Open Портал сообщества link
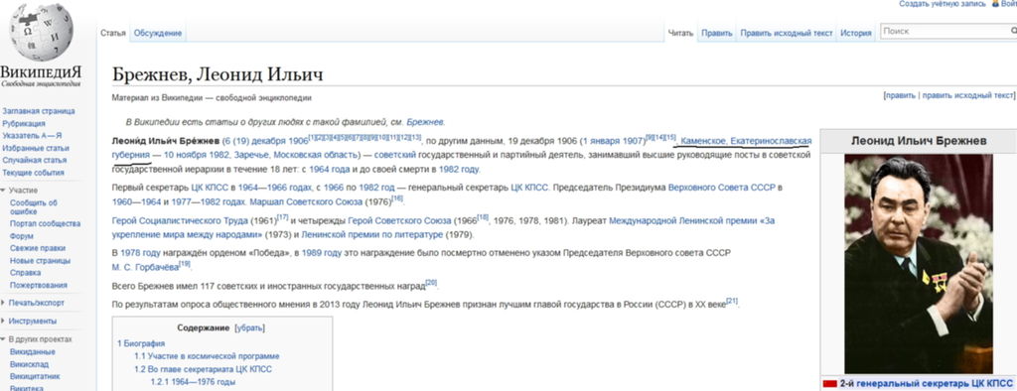This screenshot has height=391, width=1017. click(x=46, y=223)
